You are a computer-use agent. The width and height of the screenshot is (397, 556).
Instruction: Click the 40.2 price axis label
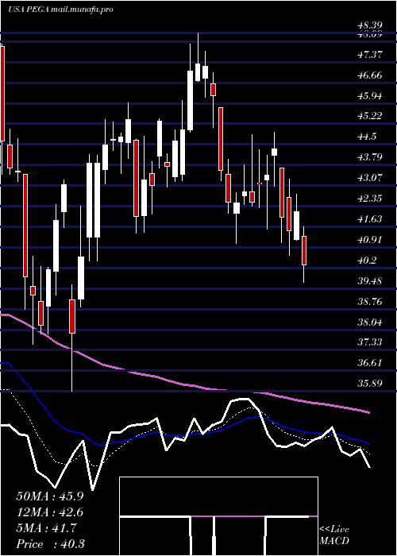367,261
